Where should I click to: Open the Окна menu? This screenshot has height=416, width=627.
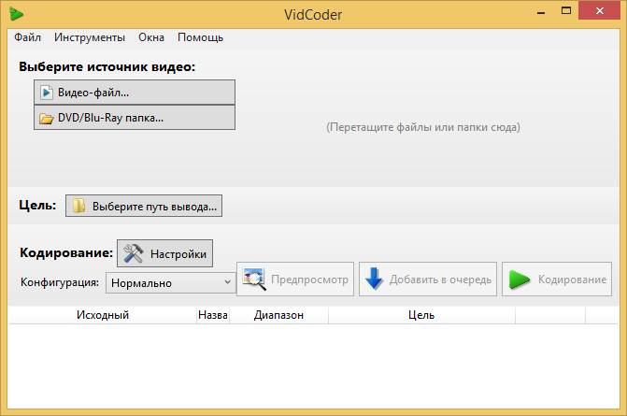coord(151,37)
